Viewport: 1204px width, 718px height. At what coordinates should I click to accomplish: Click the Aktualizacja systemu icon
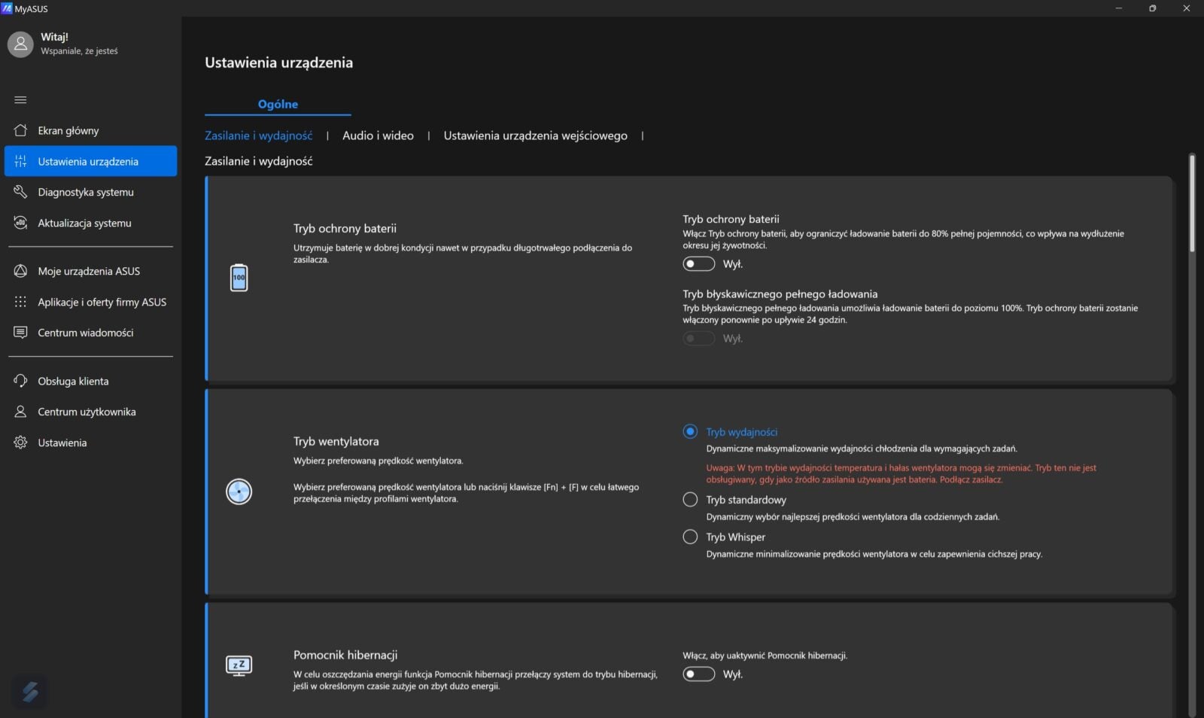click(x=20, y=223)
